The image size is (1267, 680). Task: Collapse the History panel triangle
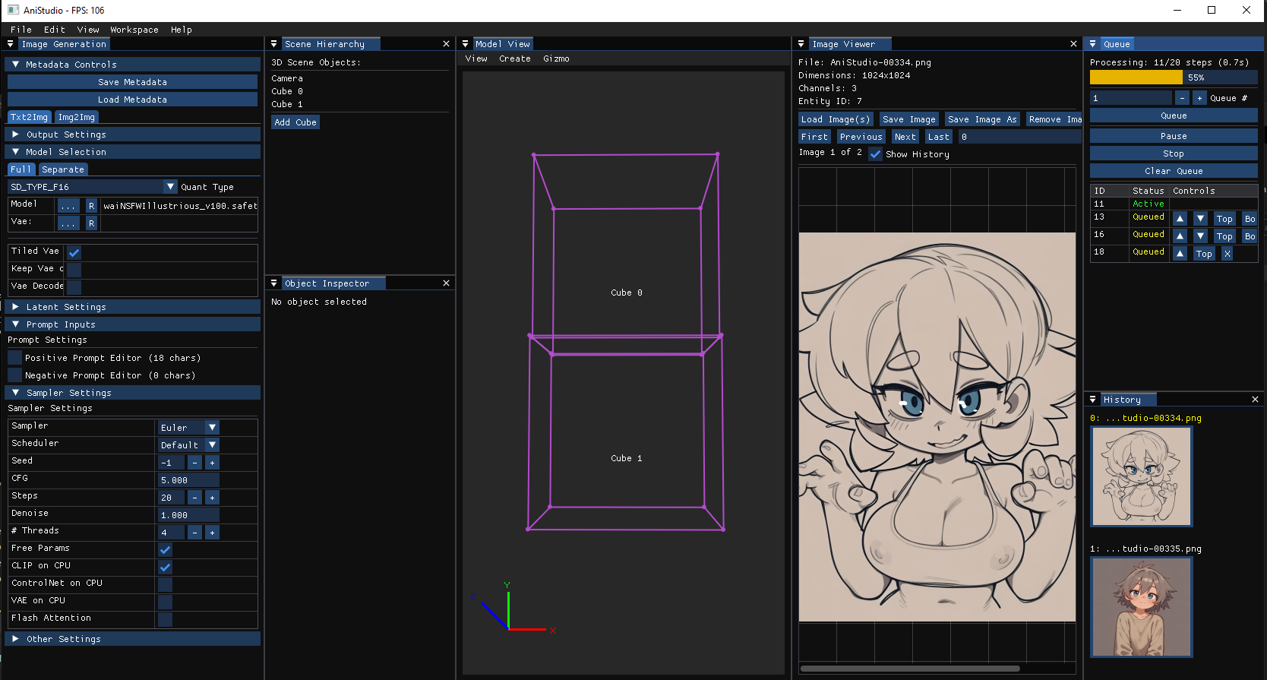point(1093,400)
